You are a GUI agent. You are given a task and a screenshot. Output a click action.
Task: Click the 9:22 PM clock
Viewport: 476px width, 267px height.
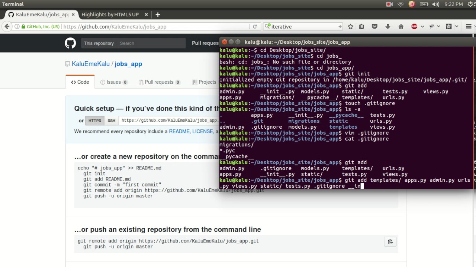point(454,4)
